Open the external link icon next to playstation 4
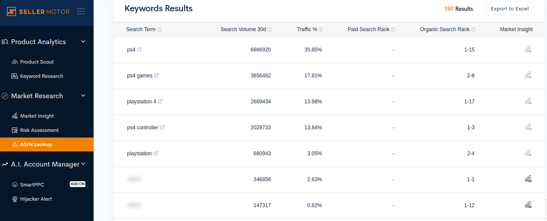The height and width of the screenshot is (221, 547). pyautogui.click(x=160, y=101)
